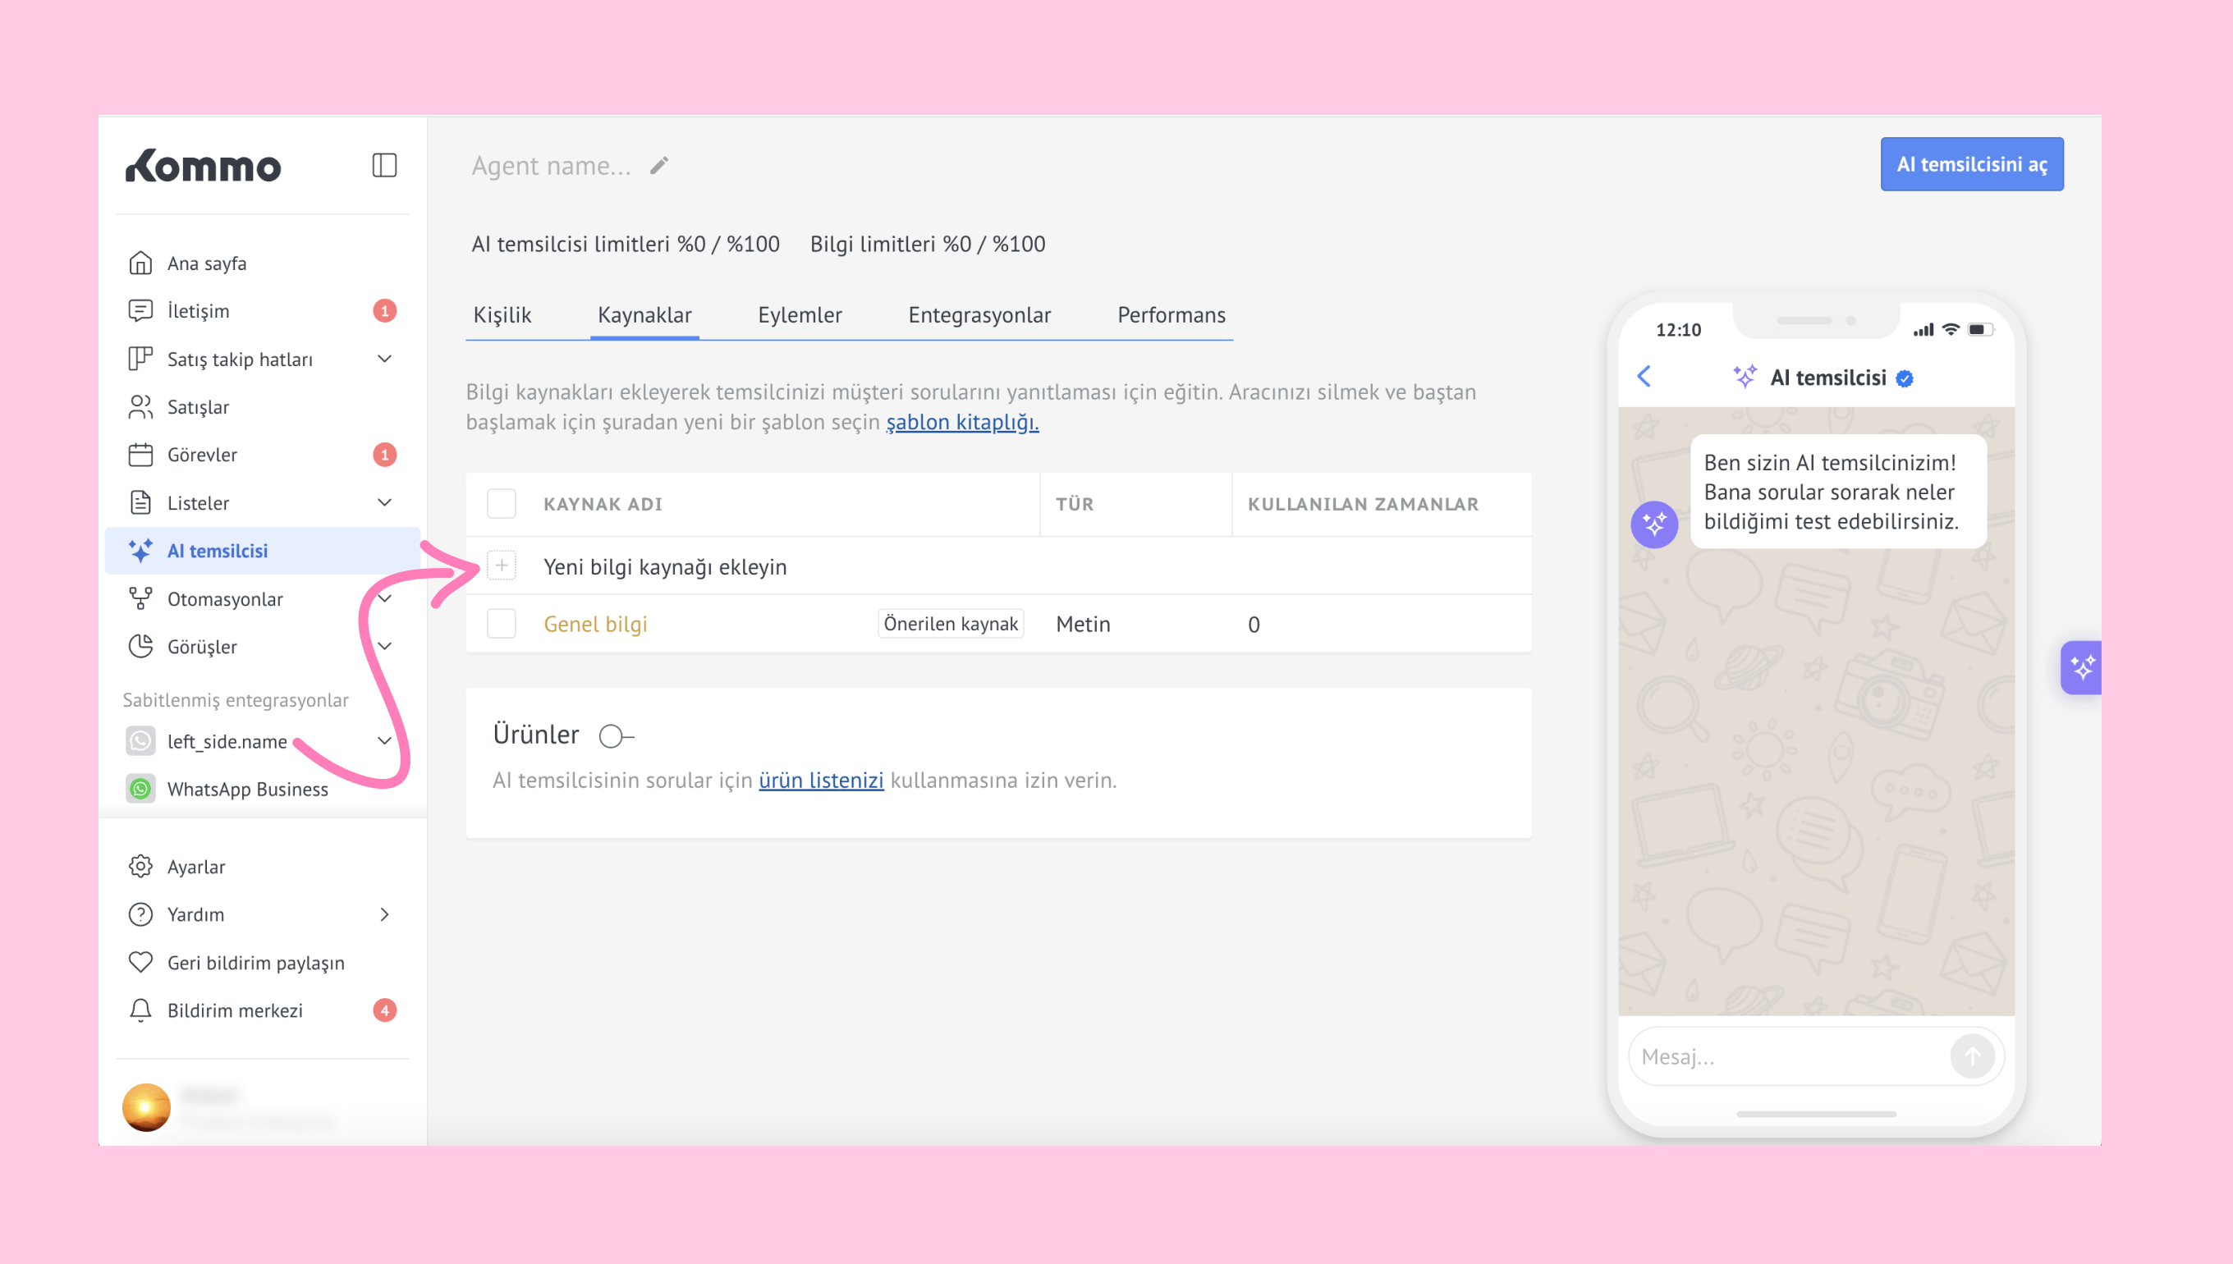Switch to the Eylemler tab
2233x1264 pixels.
(x=800, y=315)
